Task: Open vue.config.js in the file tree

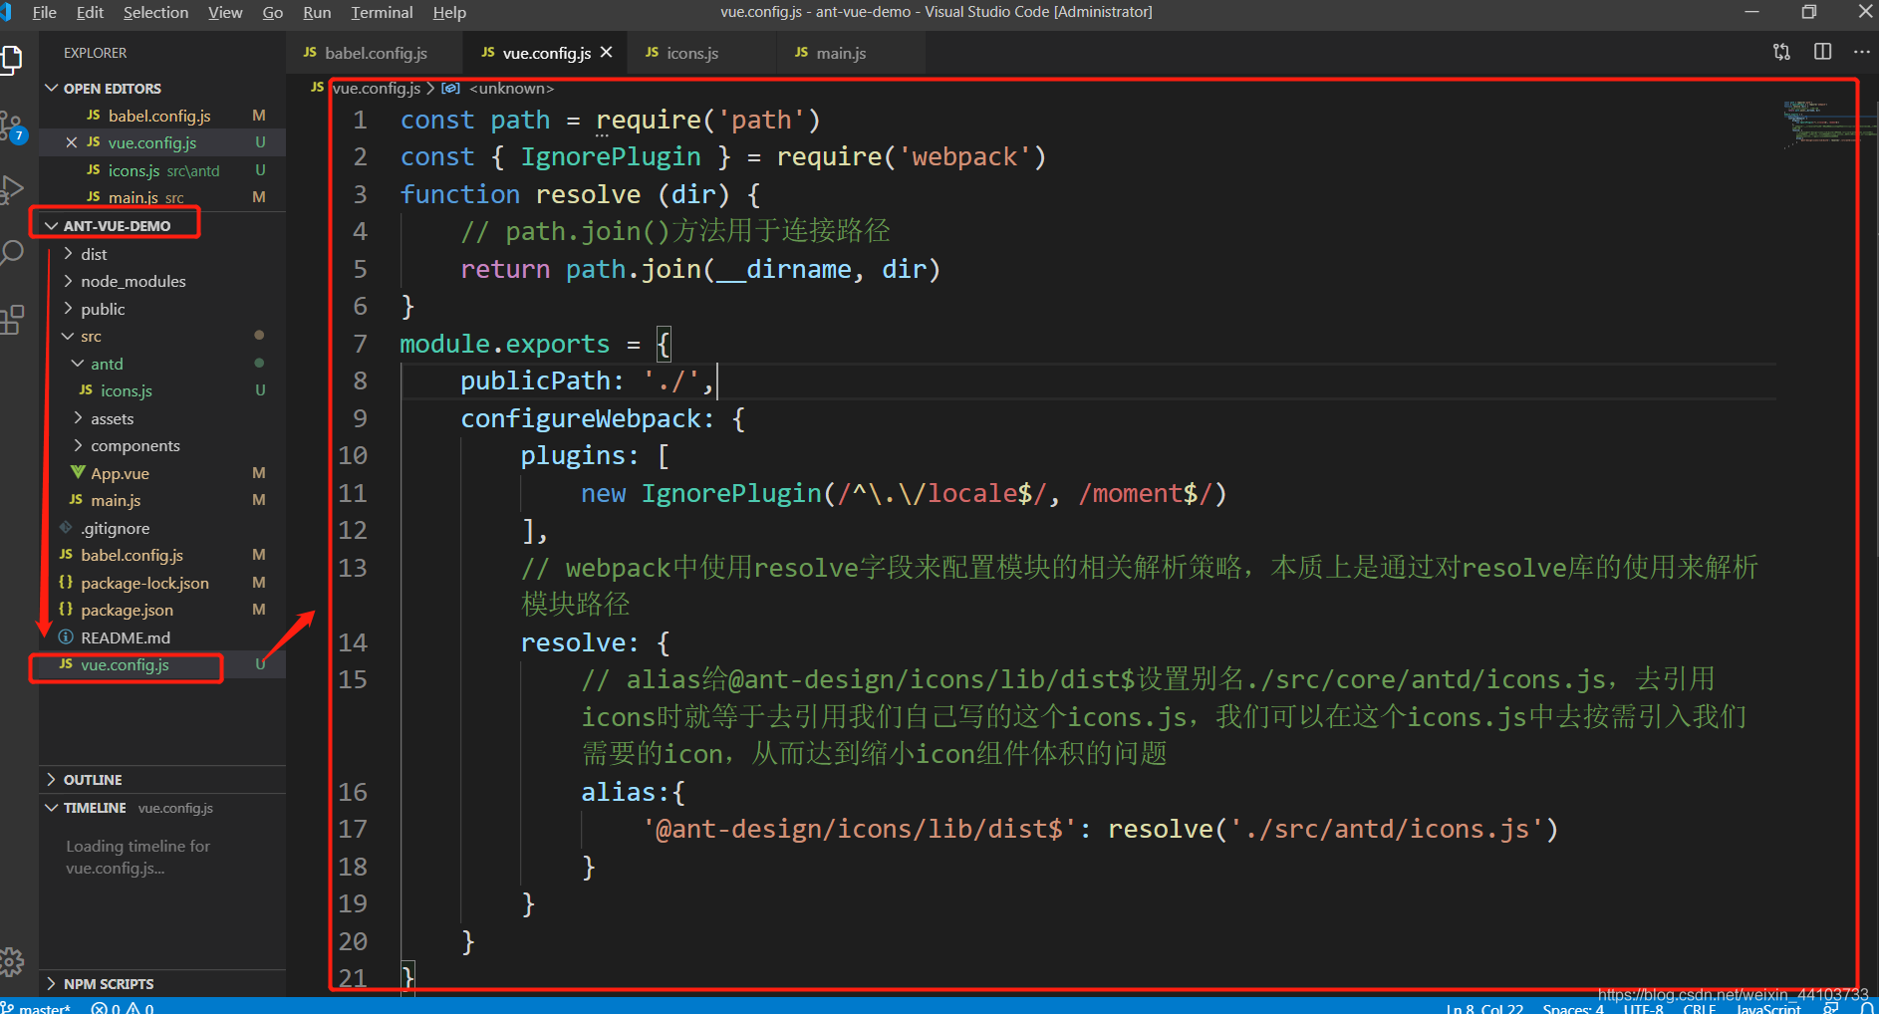Action: pyautogui.click(x=125, y=664)
